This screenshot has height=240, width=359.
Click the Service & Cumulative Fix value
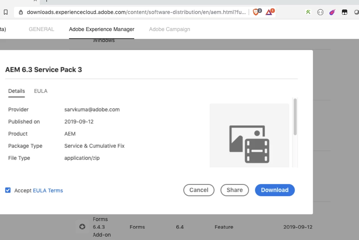(94, 146)
